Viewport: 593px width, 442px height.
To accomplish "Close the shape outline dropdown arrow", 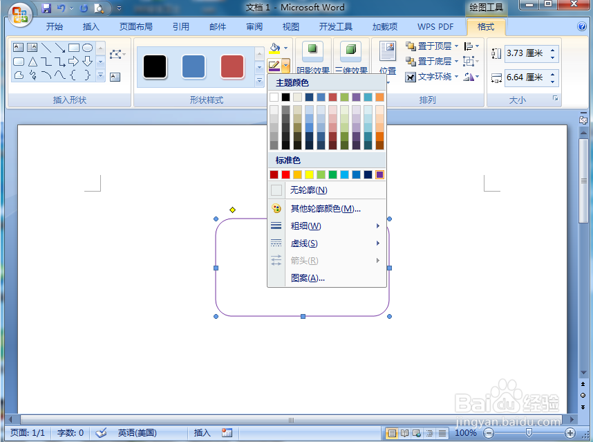I will tap(285, 66).
